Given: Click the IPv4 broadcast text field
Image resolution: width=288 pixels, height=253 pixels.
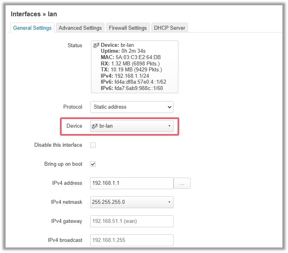Looking at the screenshot, I should 131,240.
